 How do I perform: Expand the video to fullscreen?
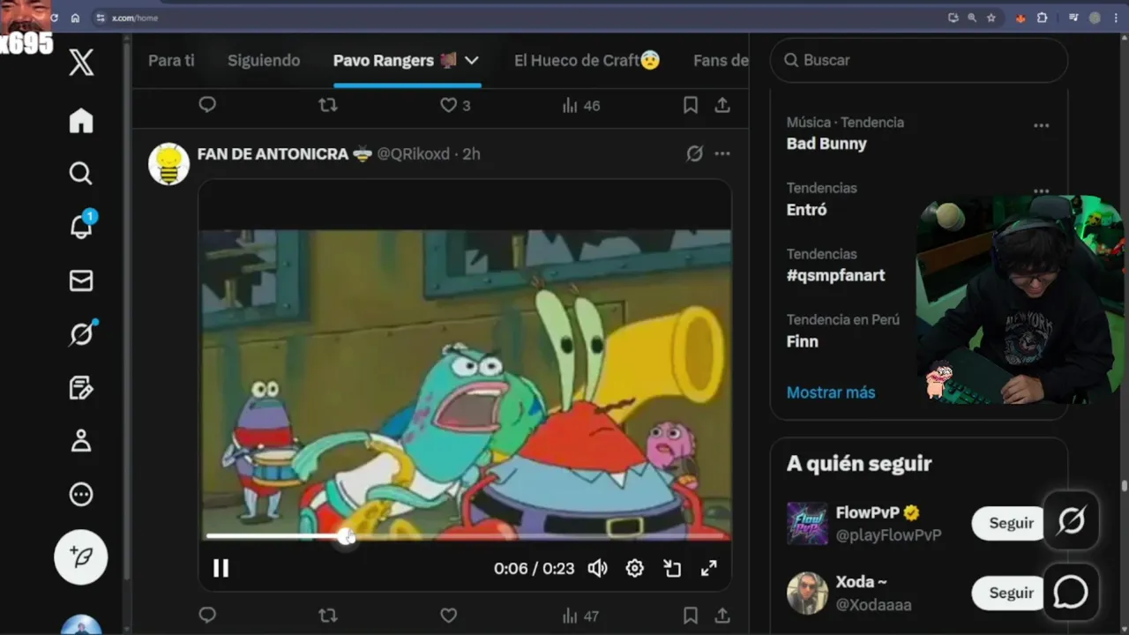point(709,568)
